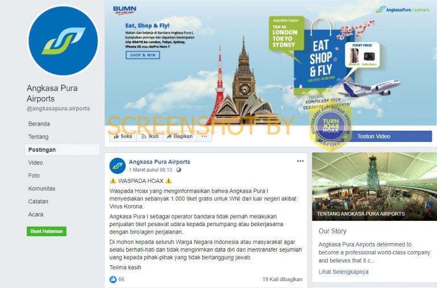Click the SHOP & WIN banner button

pos(143,55)
